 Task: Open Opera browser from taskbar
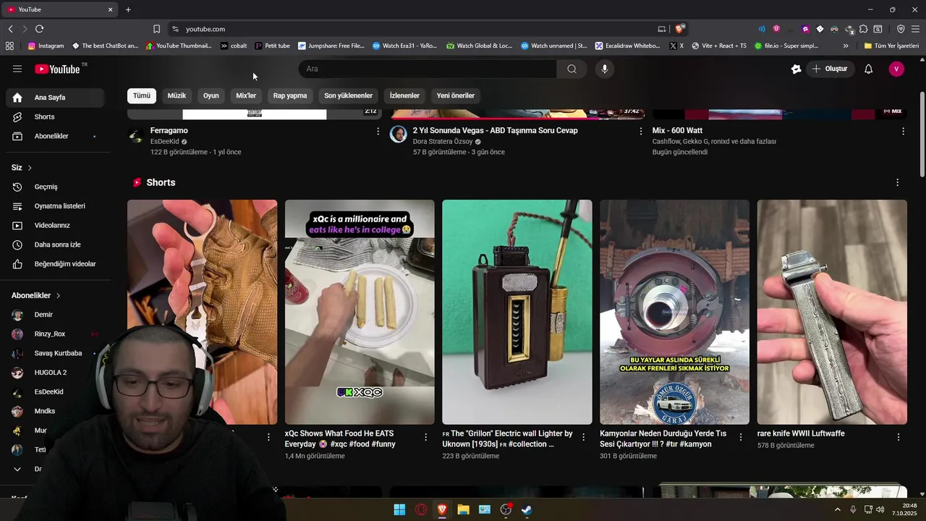(421, 510)
